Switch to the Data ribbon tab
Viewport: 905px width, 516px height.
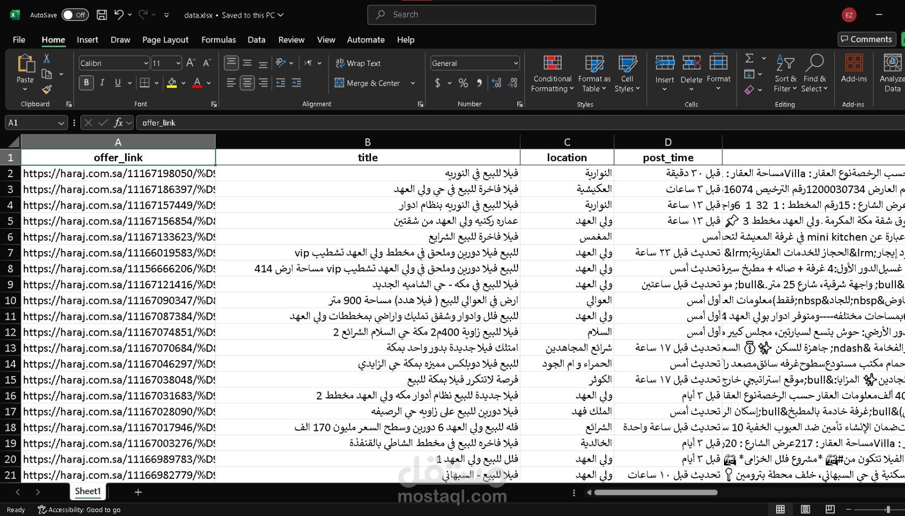(x=256, y=39)
